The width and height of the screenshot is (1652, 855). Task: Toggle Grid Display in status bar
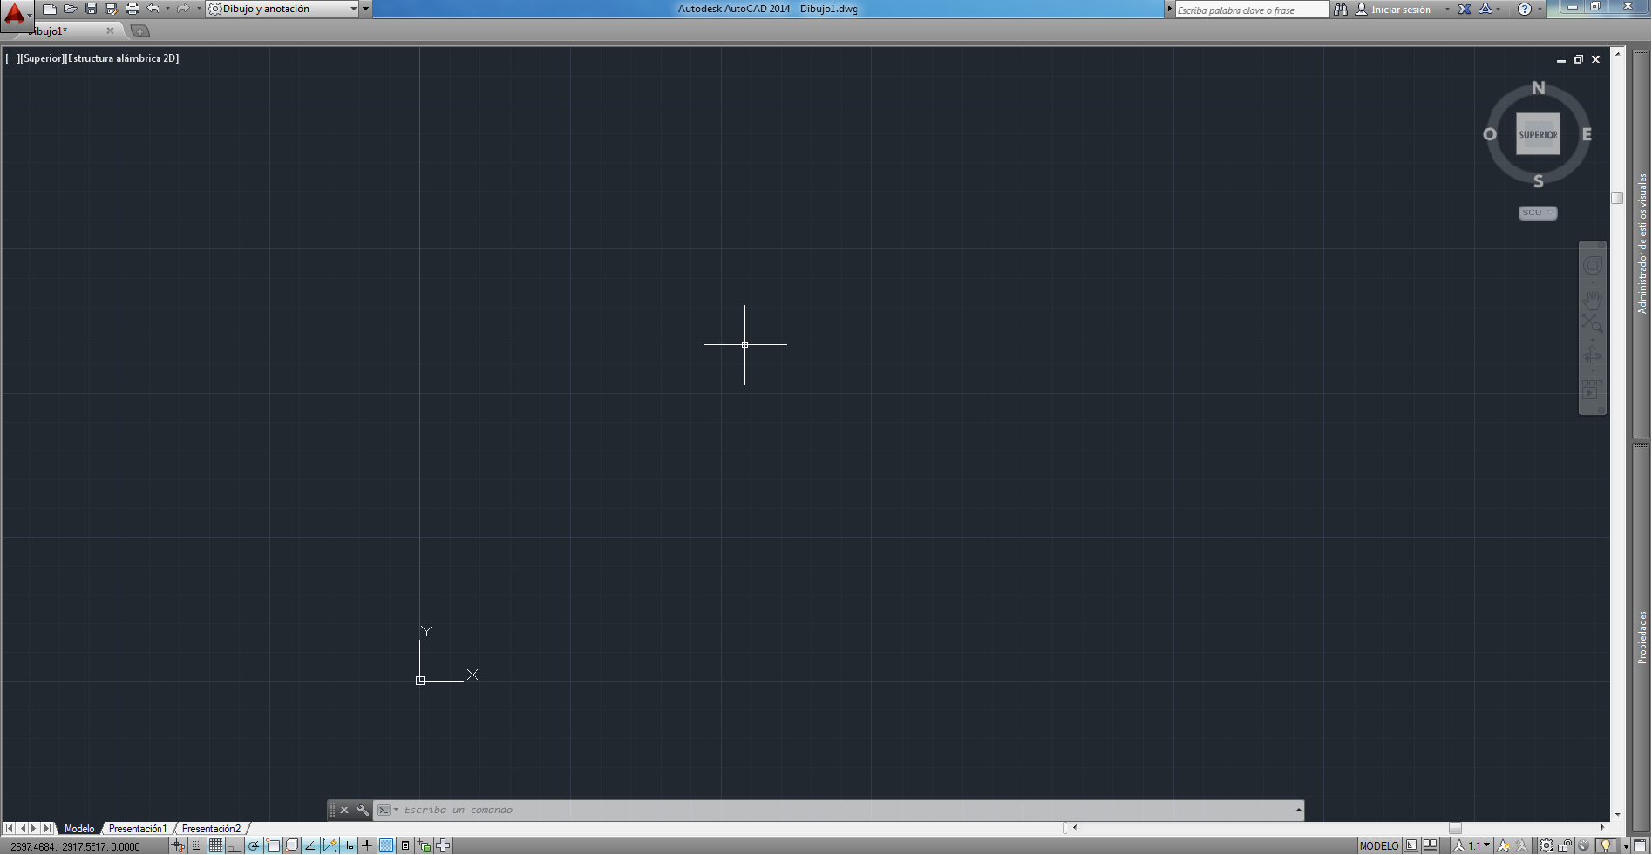[215, 845]
